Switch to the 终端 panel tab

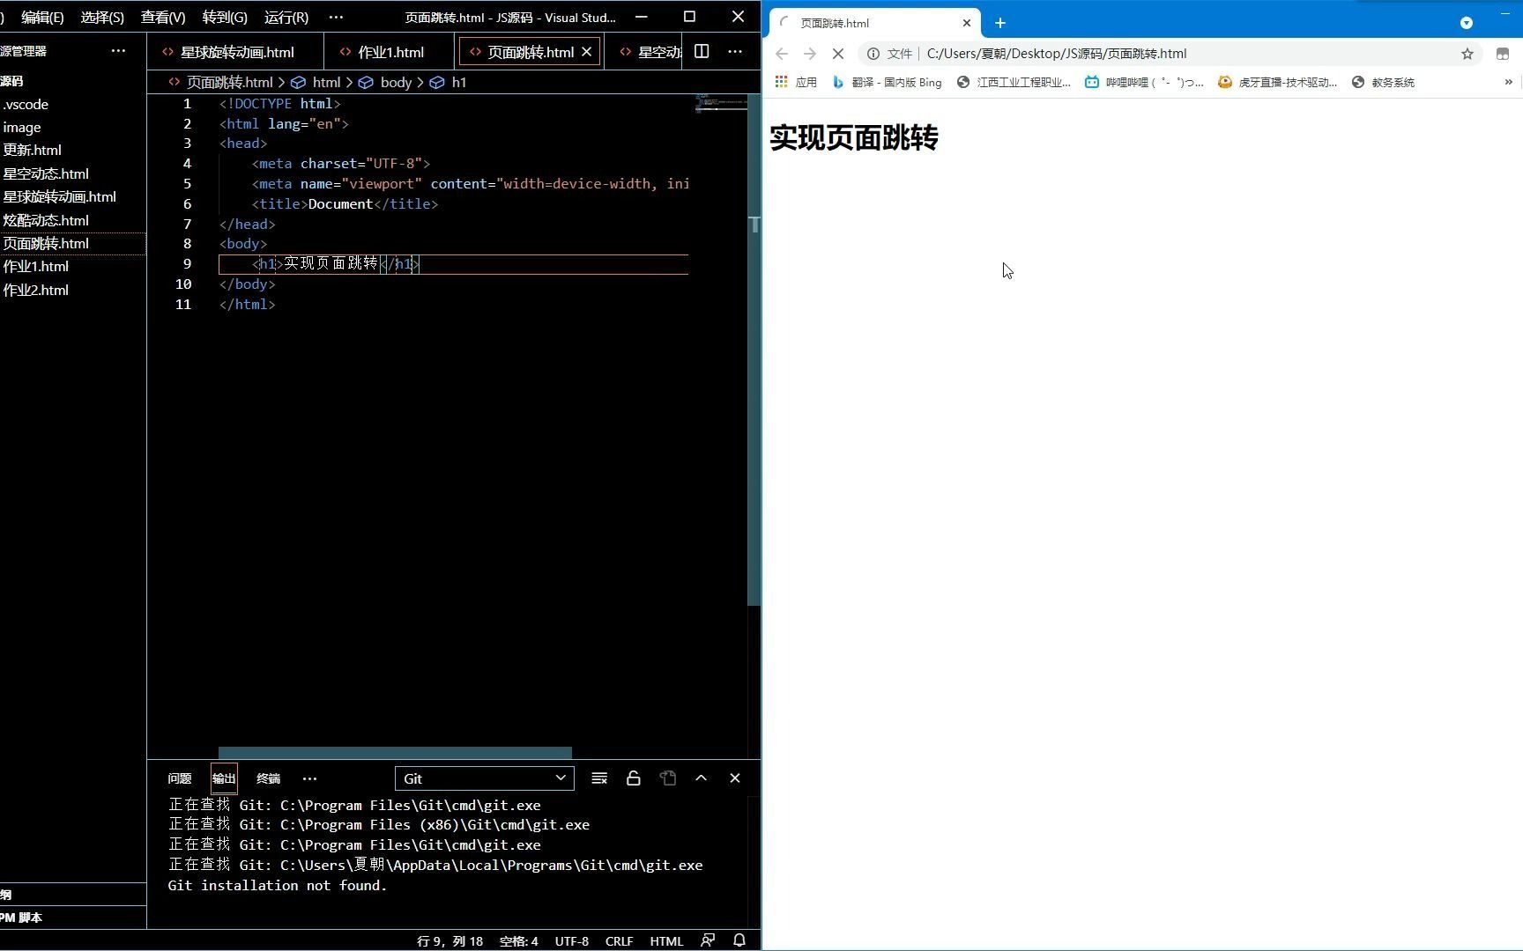pyautogui.click(x=268, y=778)
